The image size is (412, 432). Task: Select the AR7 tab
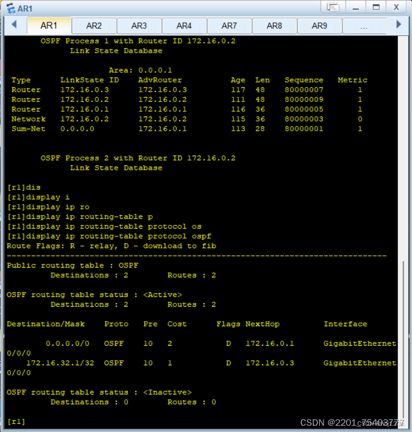pyautogui.click(x=229, y=26)
